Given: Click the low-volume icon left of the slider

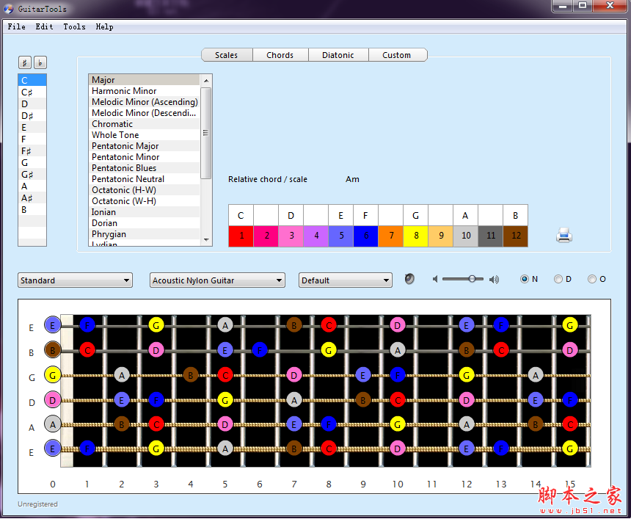Looking at the screenshot, I should pyautogui.click(x=436, y=279).
